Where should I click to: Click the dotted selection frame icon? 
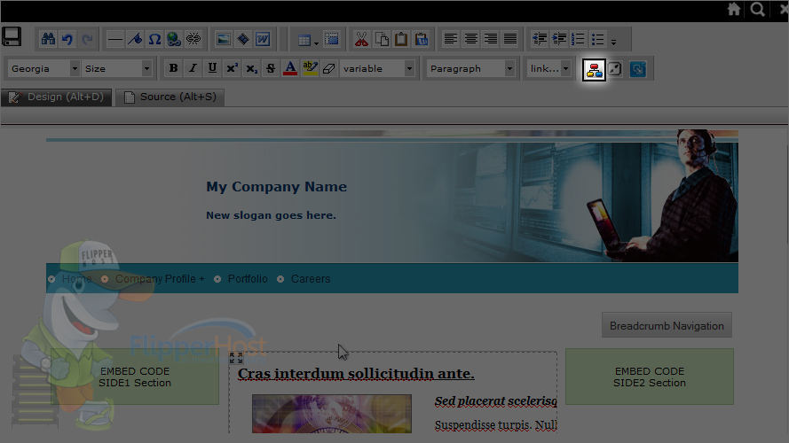(x=332, y=39)
